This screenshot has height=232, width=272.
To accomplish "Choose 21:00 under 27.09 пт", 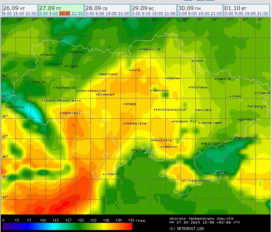I will point(77,13).
